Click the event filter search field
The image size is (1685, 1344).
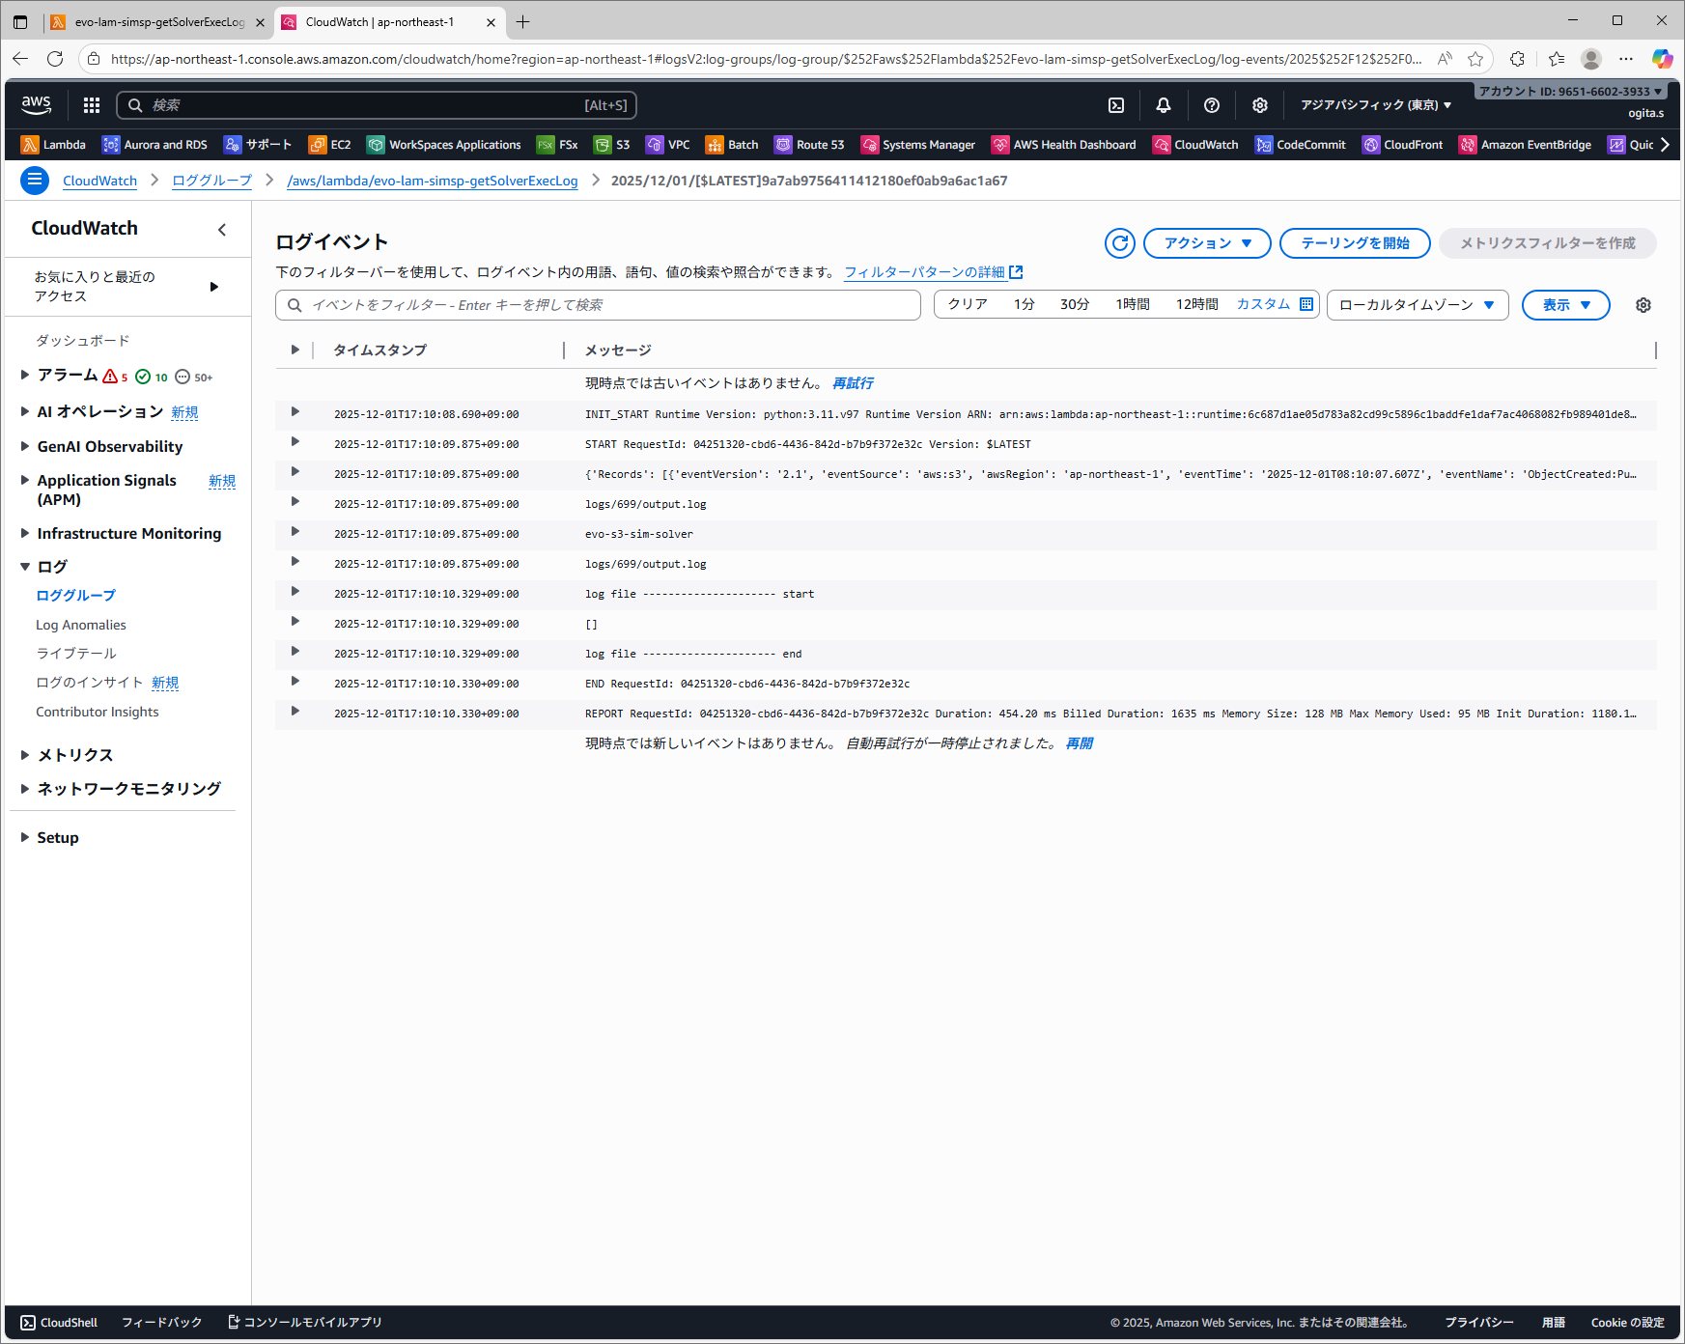coord(599,305)
